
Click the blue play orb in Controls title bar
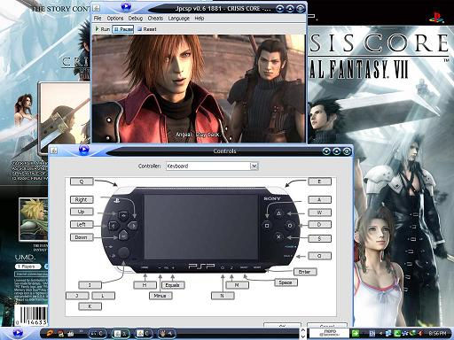pos(84,150)
